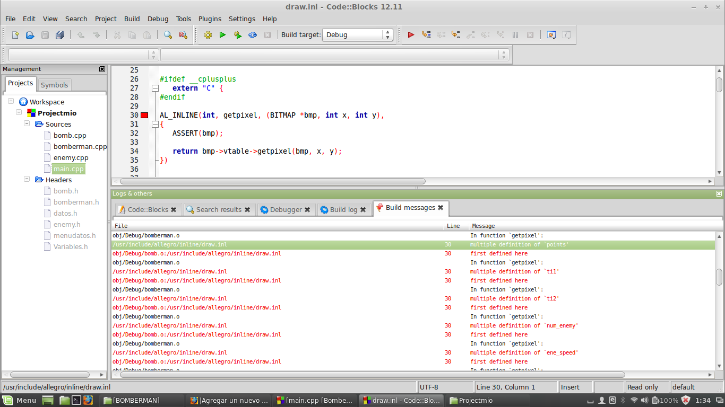Close the Management panel with its X

pos(102,69)
